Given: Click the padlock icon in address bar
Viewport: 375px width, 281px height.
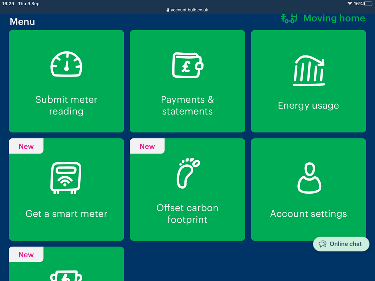Looking at the screenshot, I should (168, 10).
